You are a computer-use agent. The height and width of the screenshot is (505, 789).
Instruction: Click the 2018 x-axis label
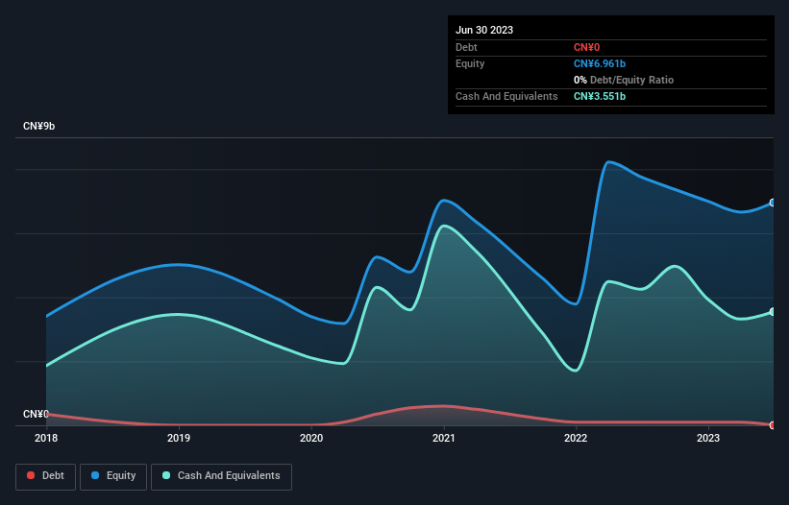coord(46,438)
